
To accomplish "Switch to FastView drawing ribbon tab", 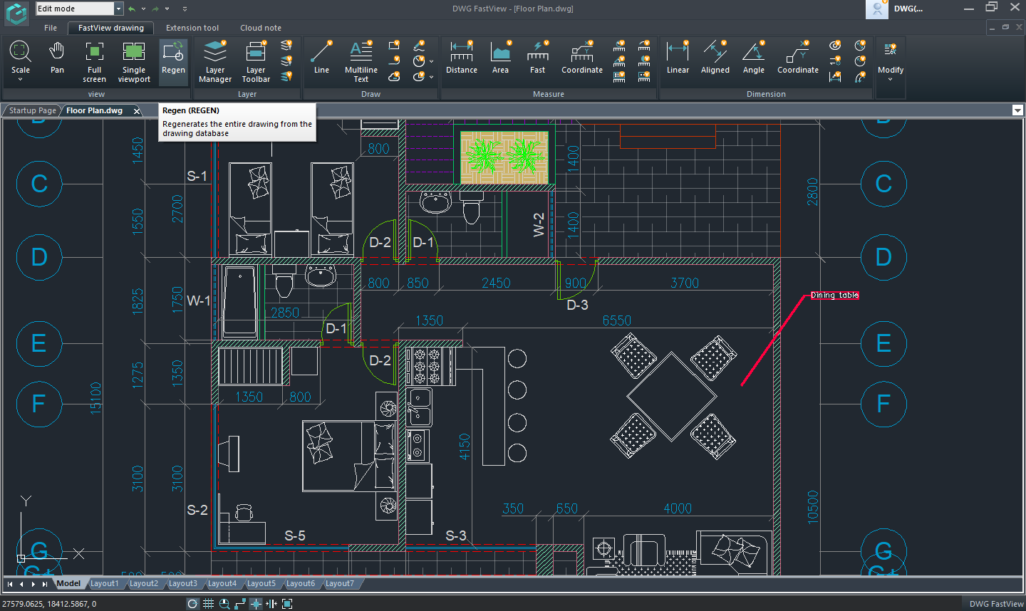I will 111,28.
